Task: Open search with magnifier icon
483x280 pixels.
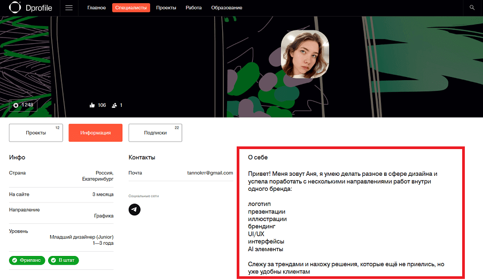Action: point(472,7)
